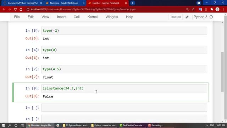Click the False output of cell 9
The height and width of the screenshot is (128, 227).
click(x=48, y=96)
